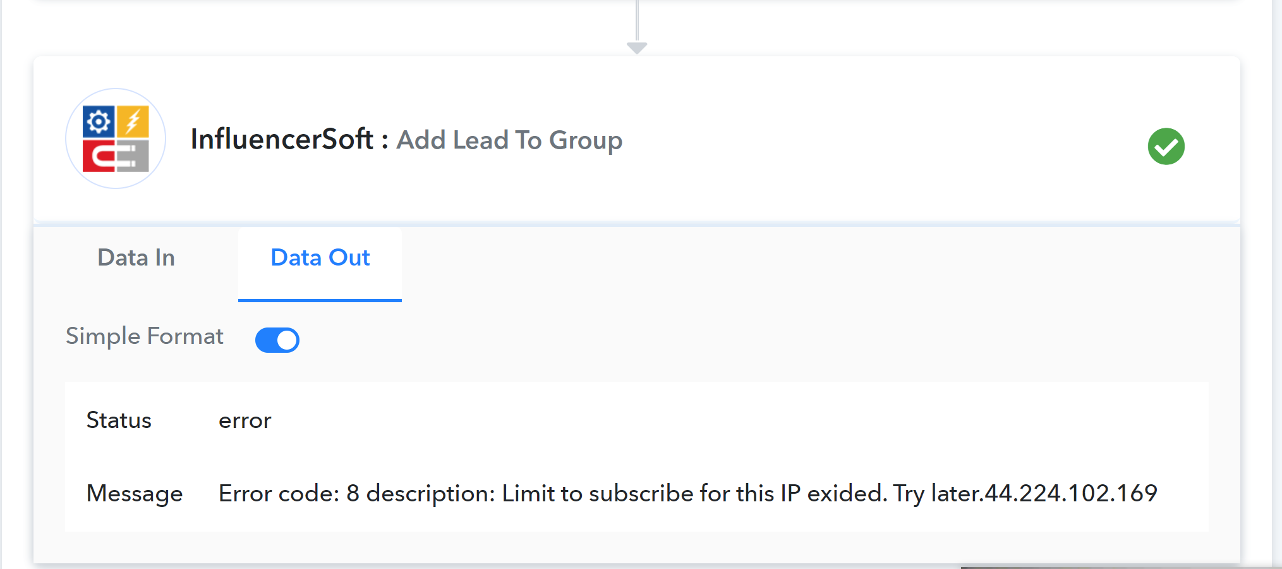Viewport: 1282px width, 569px height.
Task: Select the error status value
Action: [245, 421]
